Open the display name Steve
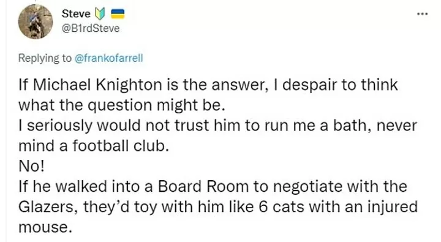Image resolution: width=441 pixels, height=242 pixels. click(76, 14)
